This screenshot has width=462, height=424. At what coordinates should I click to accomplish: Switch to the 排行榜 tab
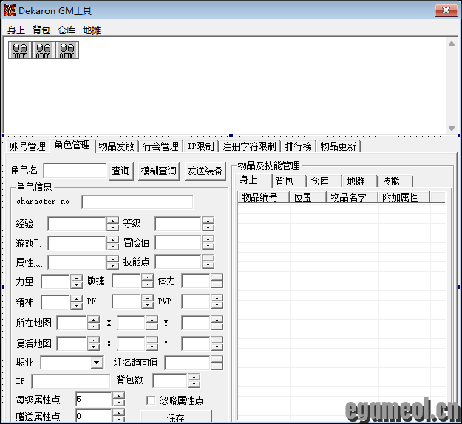coord(299,146)
